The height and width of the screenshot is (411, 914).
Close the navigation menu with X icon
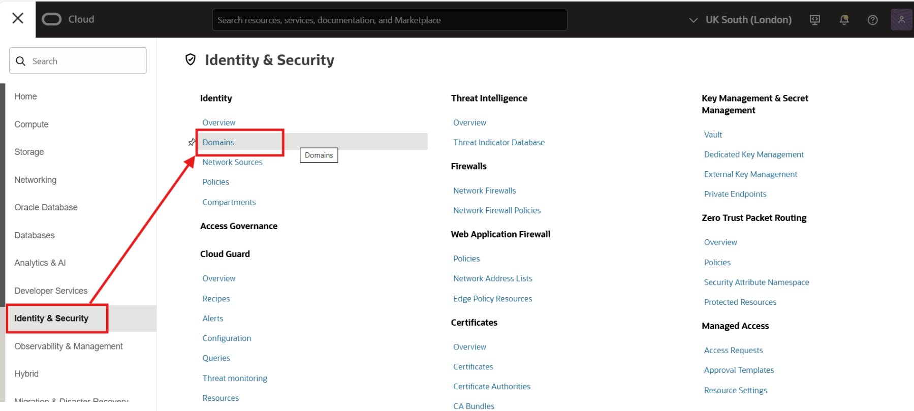(18, 18)
